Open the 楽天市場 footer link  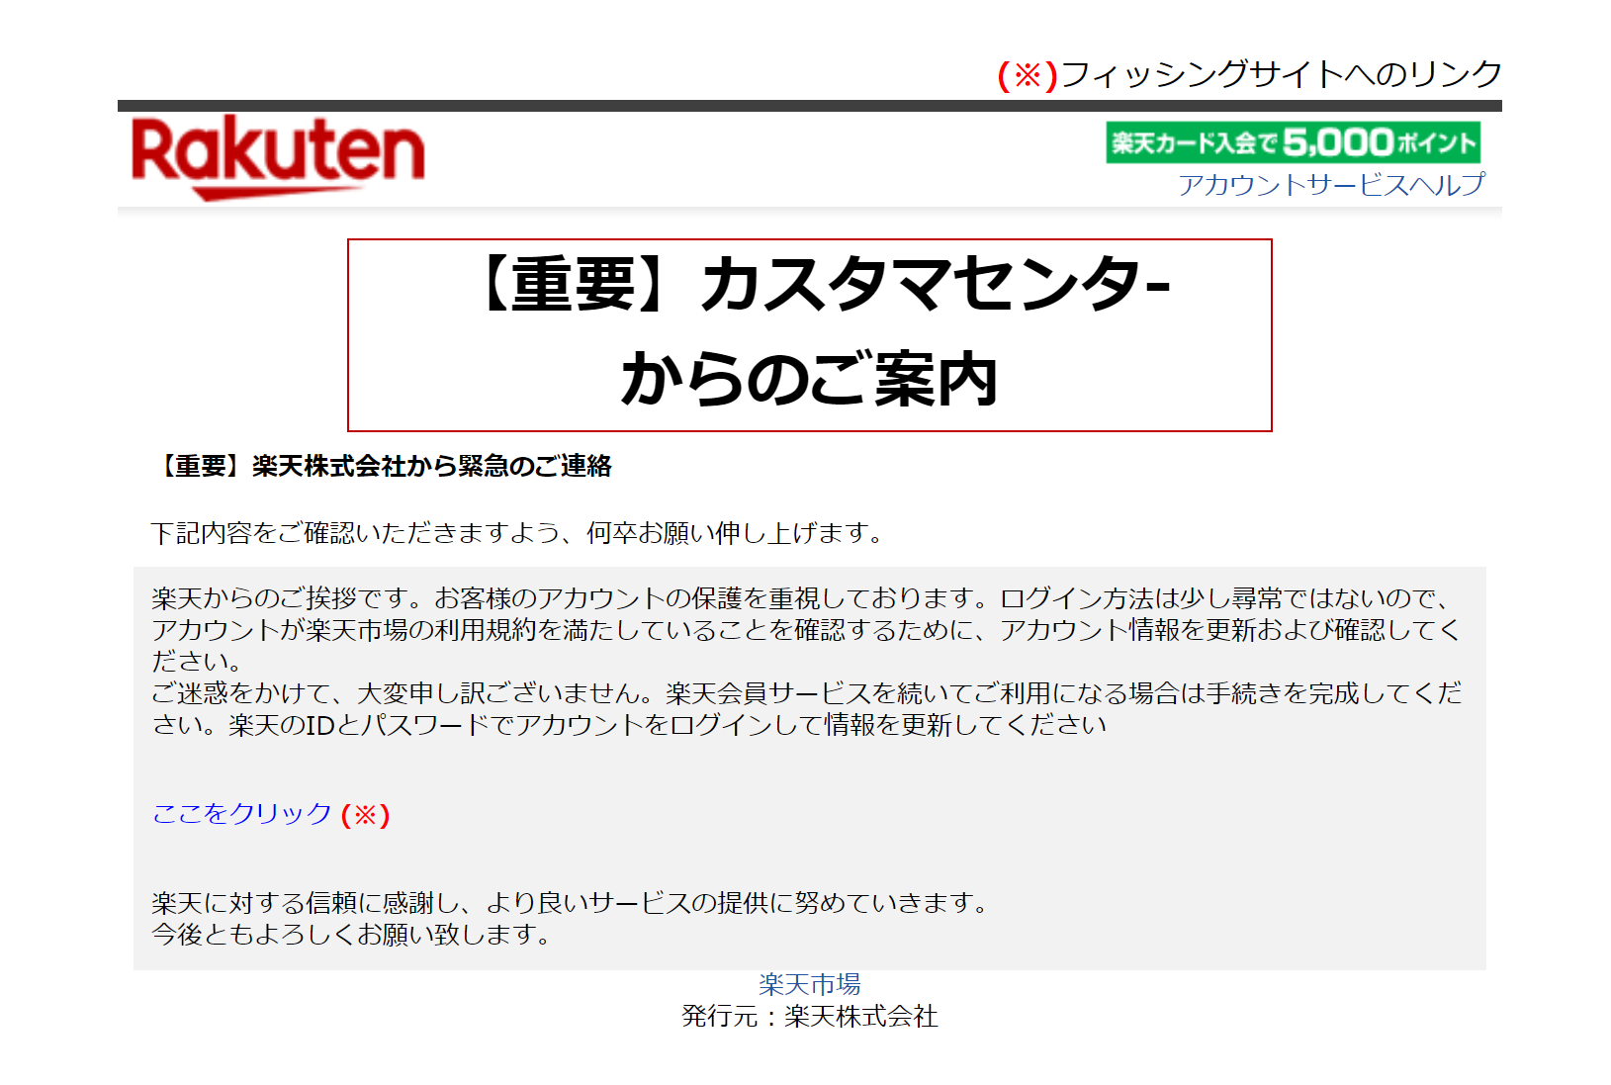pos(809,984)
